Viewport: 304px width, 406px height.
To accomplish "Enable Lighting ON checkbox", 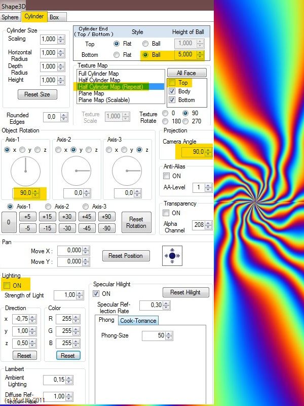I will pyautogui.click(x=7, y=285).
